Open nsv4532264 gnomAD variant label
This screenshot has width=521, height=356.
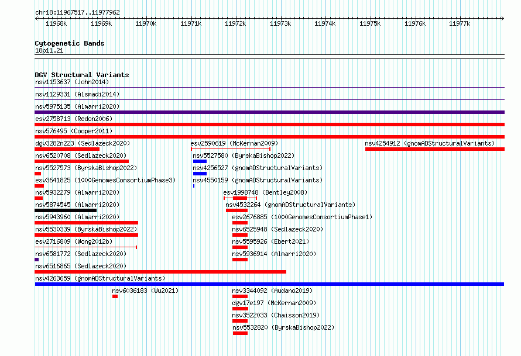[x=290, y=205]
